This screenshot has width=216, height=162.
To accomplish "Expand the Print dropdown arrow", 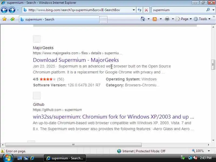I will pos(173,19).
